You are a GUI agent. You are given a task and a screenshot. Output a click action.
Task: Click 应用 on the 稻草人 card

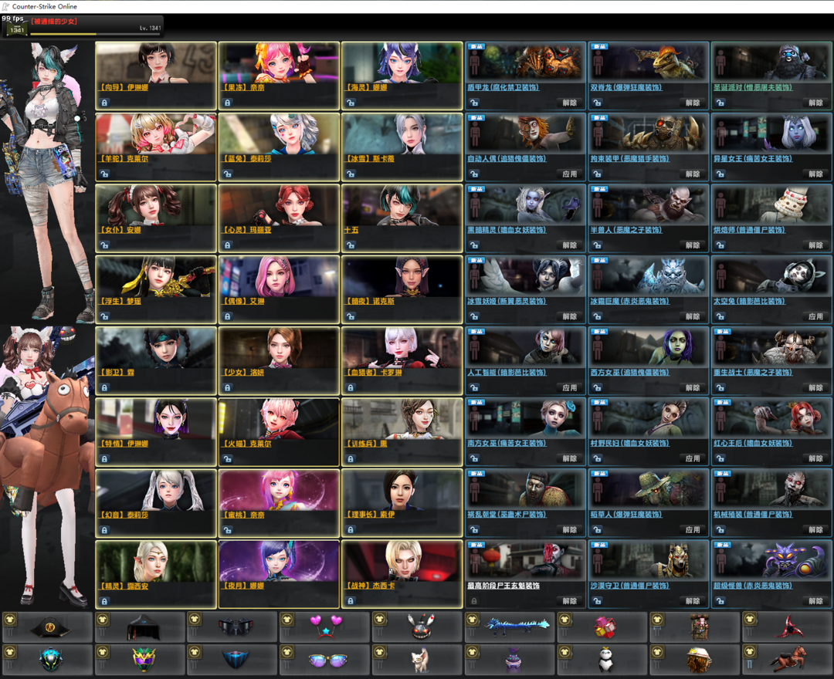pos(693,530)
